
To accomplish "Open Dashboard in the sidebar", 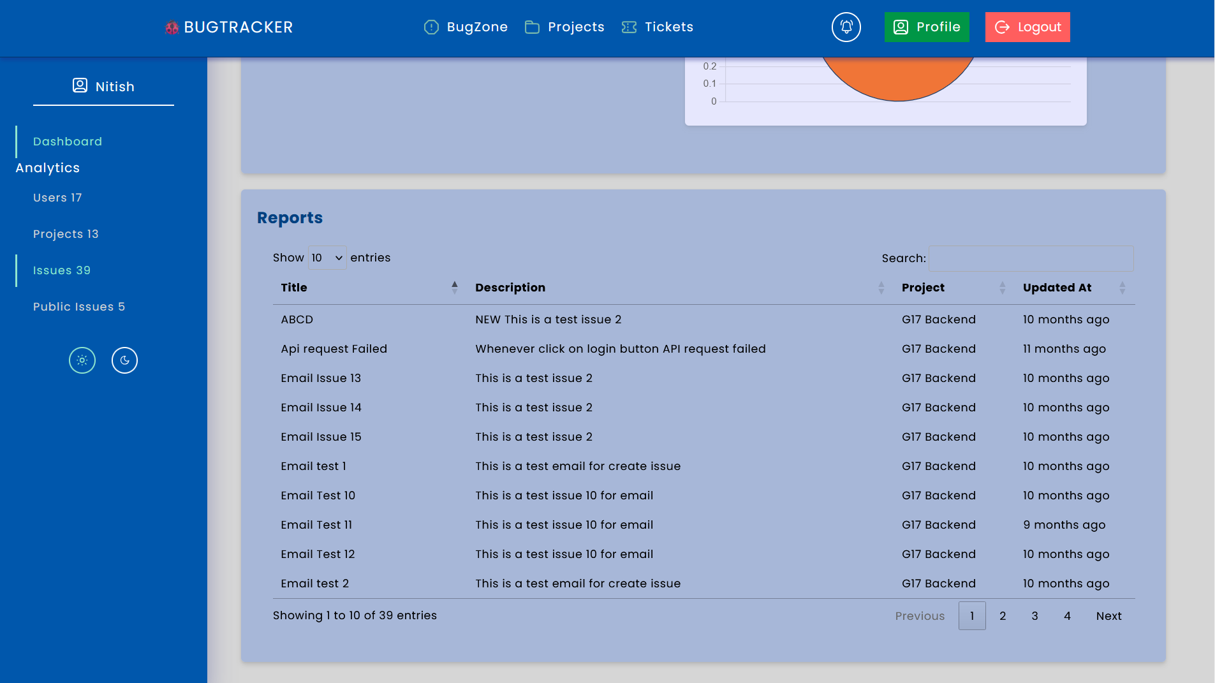I will pyautogui.click(x=68, y=142).
